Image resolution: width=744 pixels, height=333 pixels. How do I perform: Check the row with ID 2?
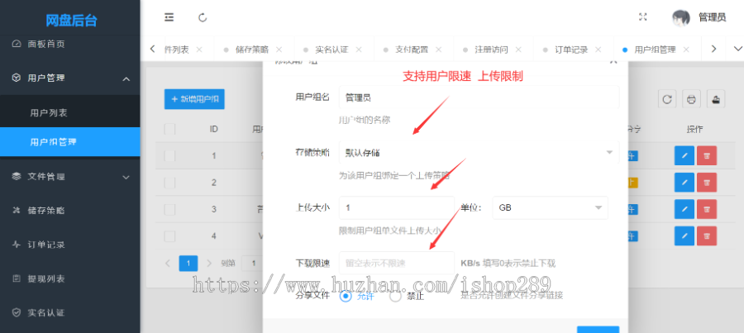coord(169,183)
